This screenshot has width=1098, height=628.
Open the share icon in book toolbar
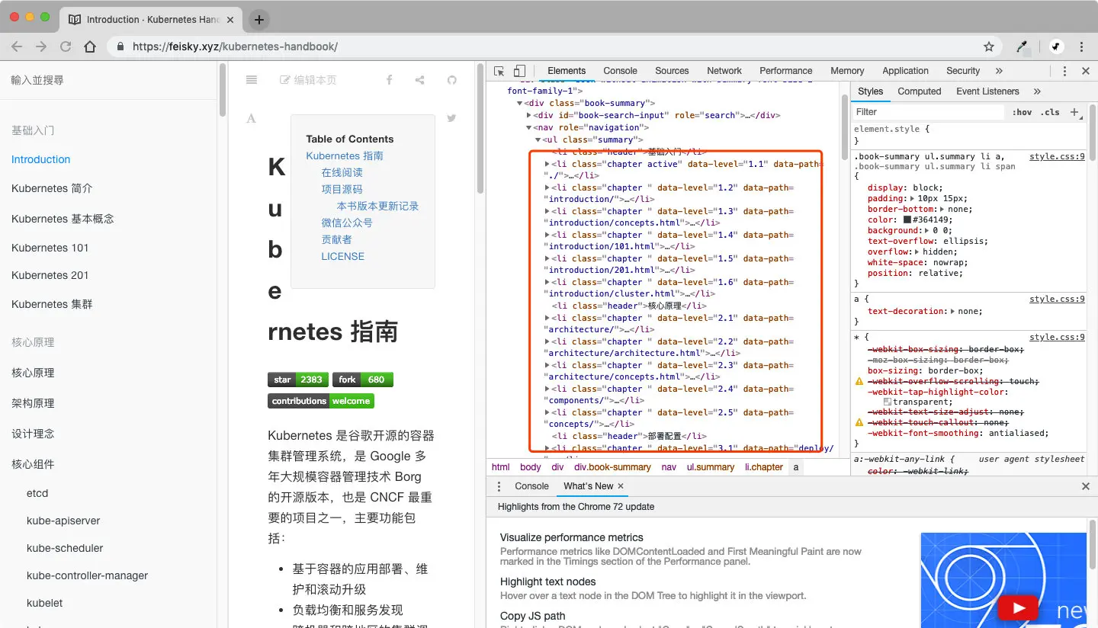pyautogui.click(x=420, y=80)
